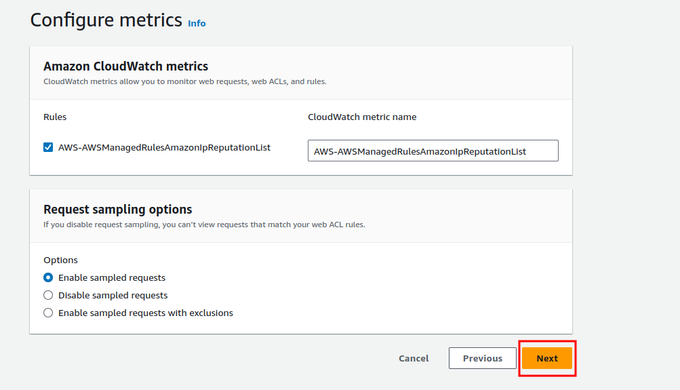Screen dimensions: 680x390
Task: Click the Options label
Action: pos(61,260)
